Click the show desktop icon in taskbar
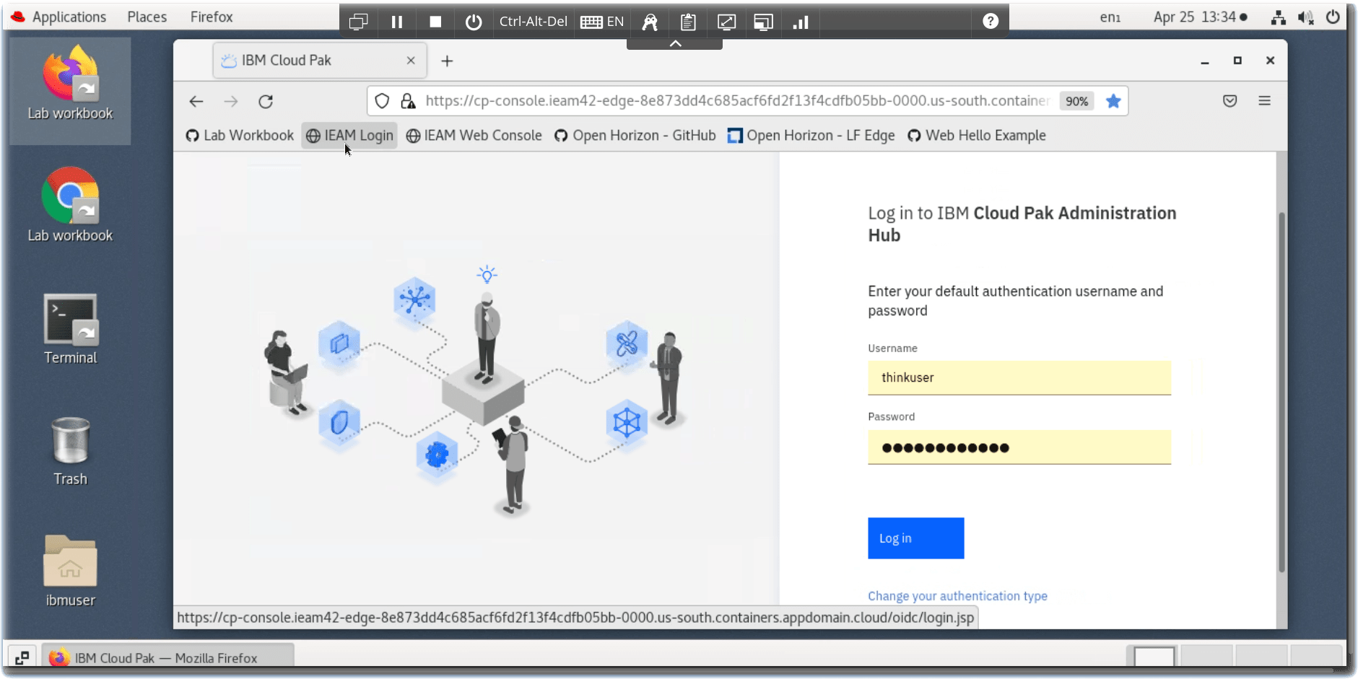Viewport: 1358px width, 679px height. point(22,658)
